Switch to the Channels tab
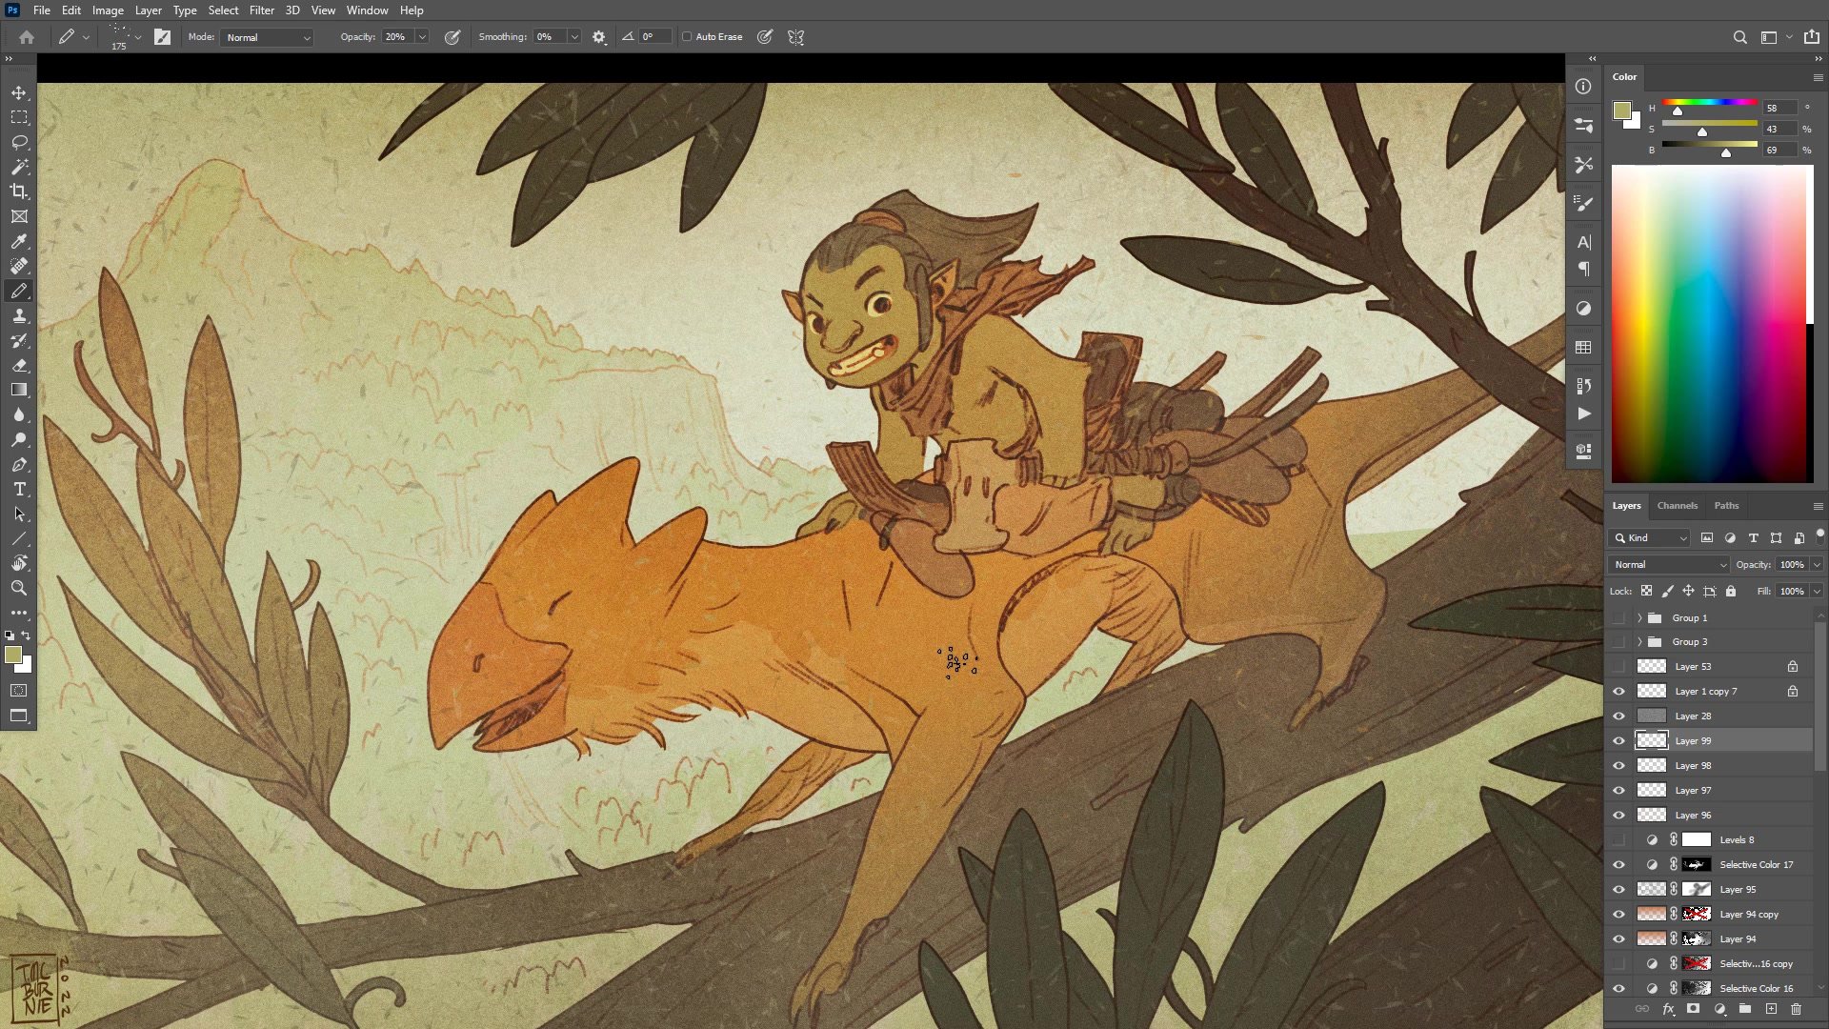 click(1677, 506)
